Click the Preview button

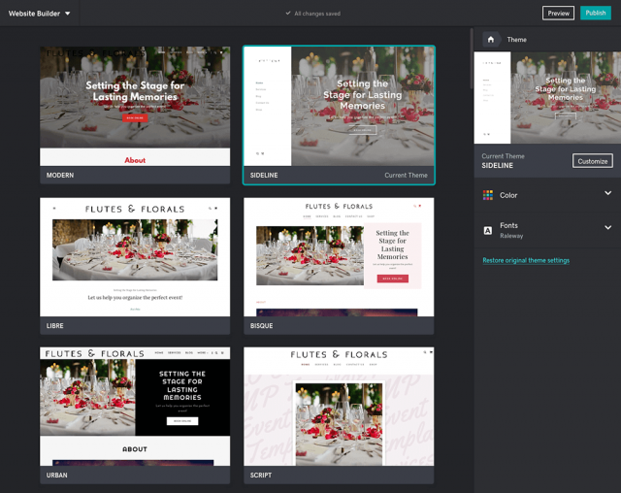[559, 13]
